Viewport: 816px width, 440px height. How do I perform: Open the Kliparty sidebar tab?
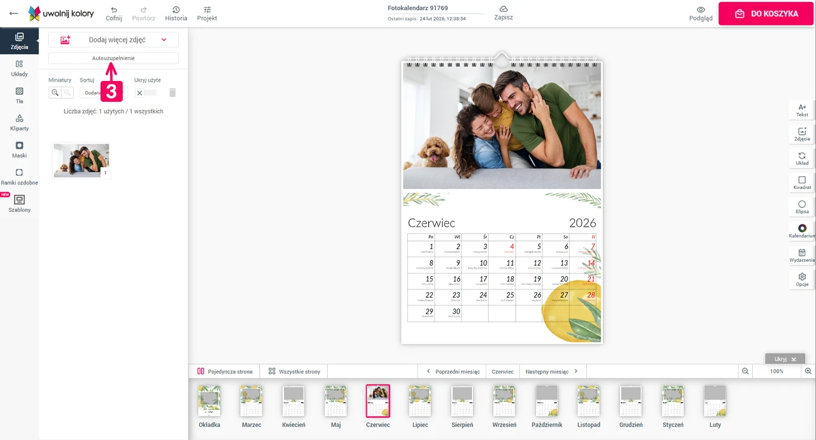19,123
